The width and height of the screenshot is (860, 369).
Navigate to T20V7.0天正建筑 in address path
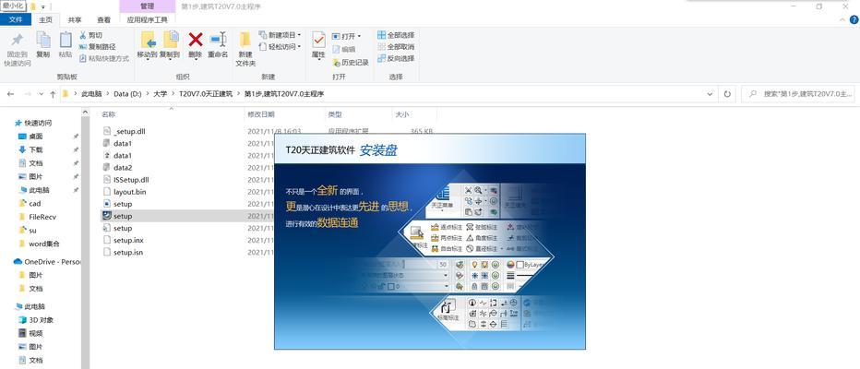(x=205, y=94)
